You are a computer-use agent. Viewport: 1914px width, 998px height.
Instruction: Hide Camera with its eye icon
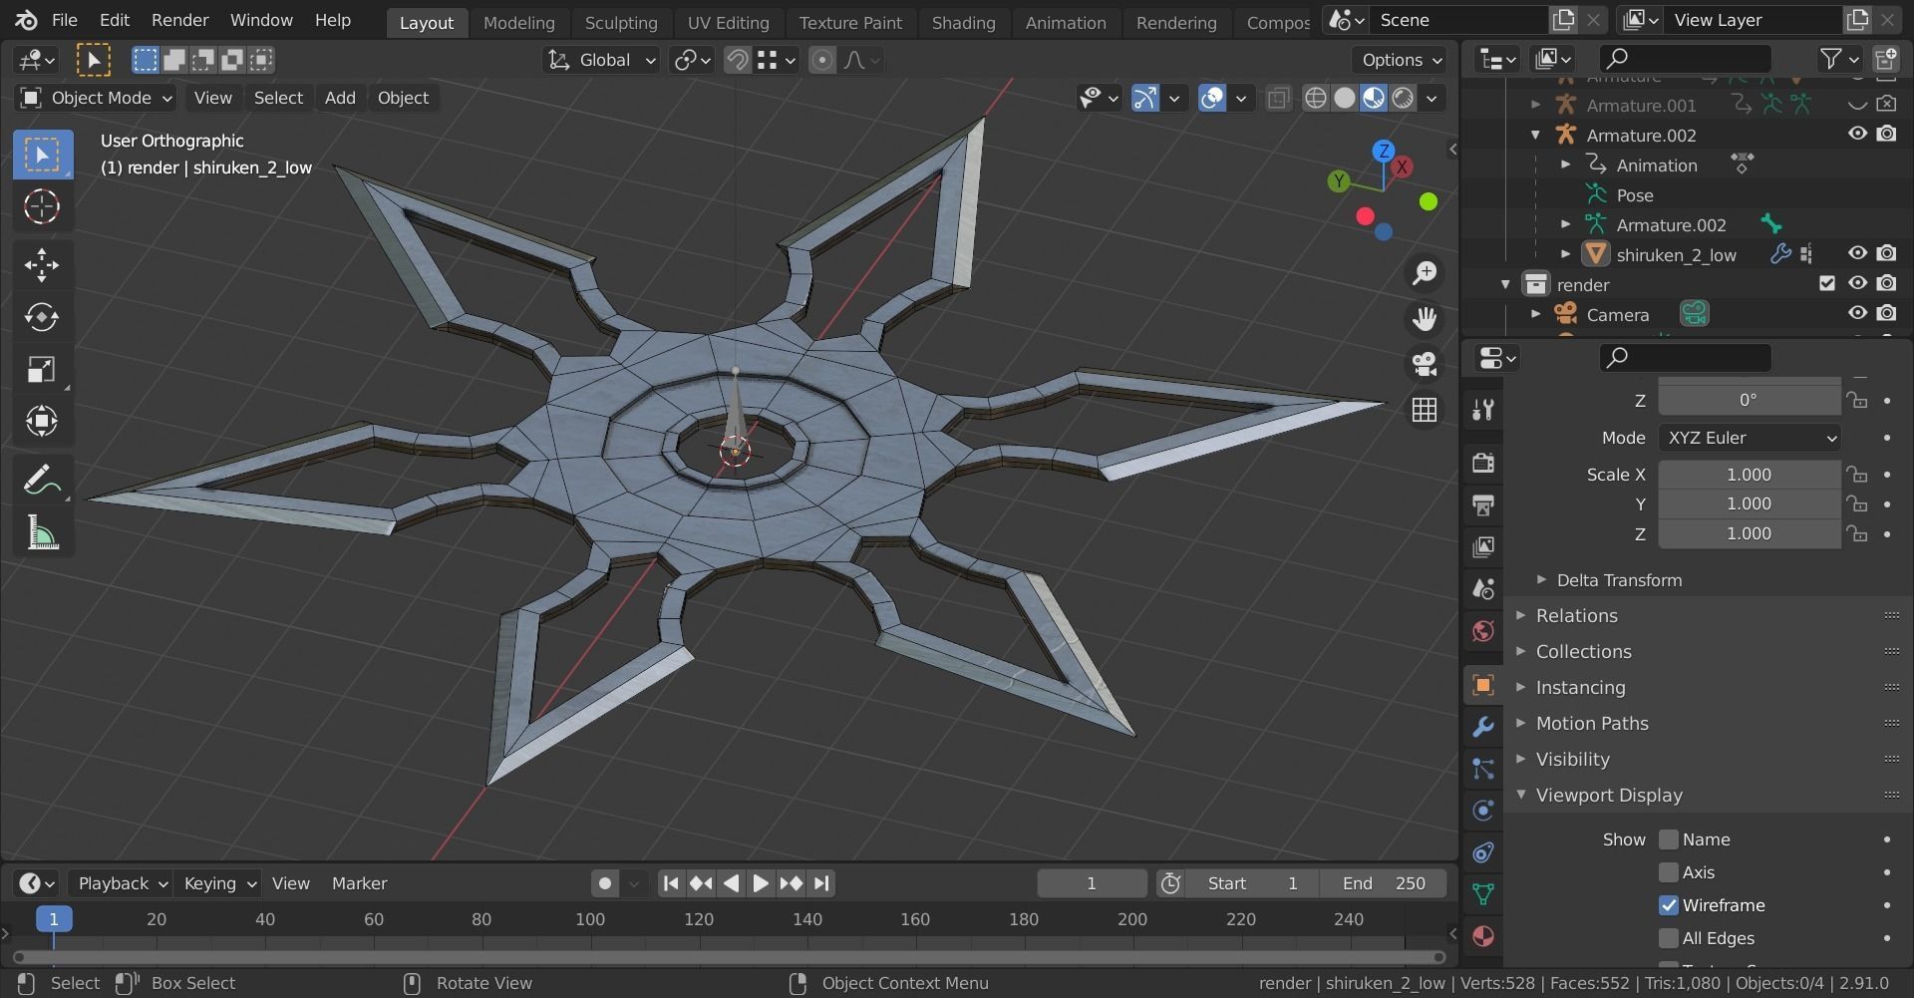[x=1857, y=313]
